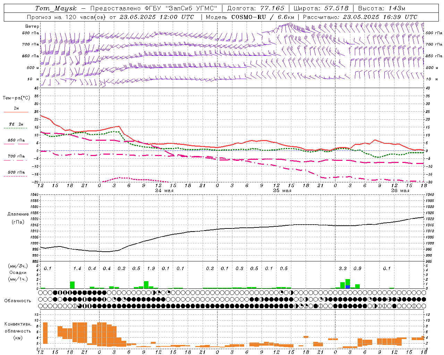Viewport: 444px width, 355px height.
Task: Click the 24 мая date label
Action: [x=164, y=191]
